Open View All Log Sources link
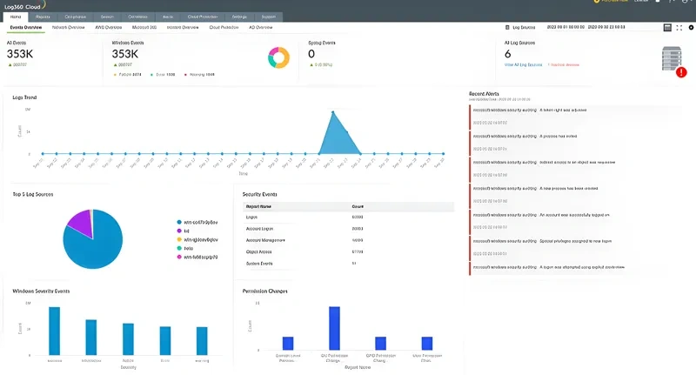The image size is (696, 375). 524,64
